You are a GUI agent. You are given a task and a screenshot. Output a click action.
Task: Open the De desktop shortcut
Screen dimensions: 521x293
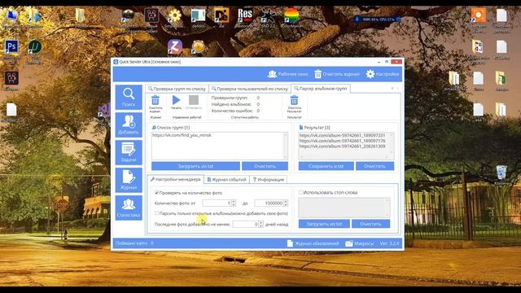[221, 15]
